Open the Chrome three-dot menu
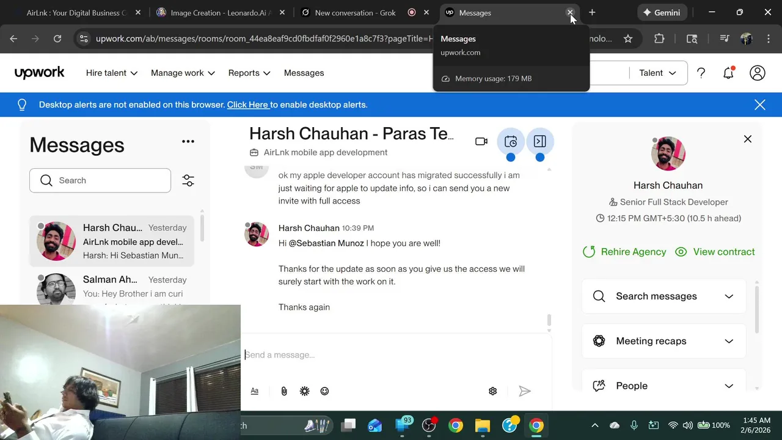 tap(769, 38)
